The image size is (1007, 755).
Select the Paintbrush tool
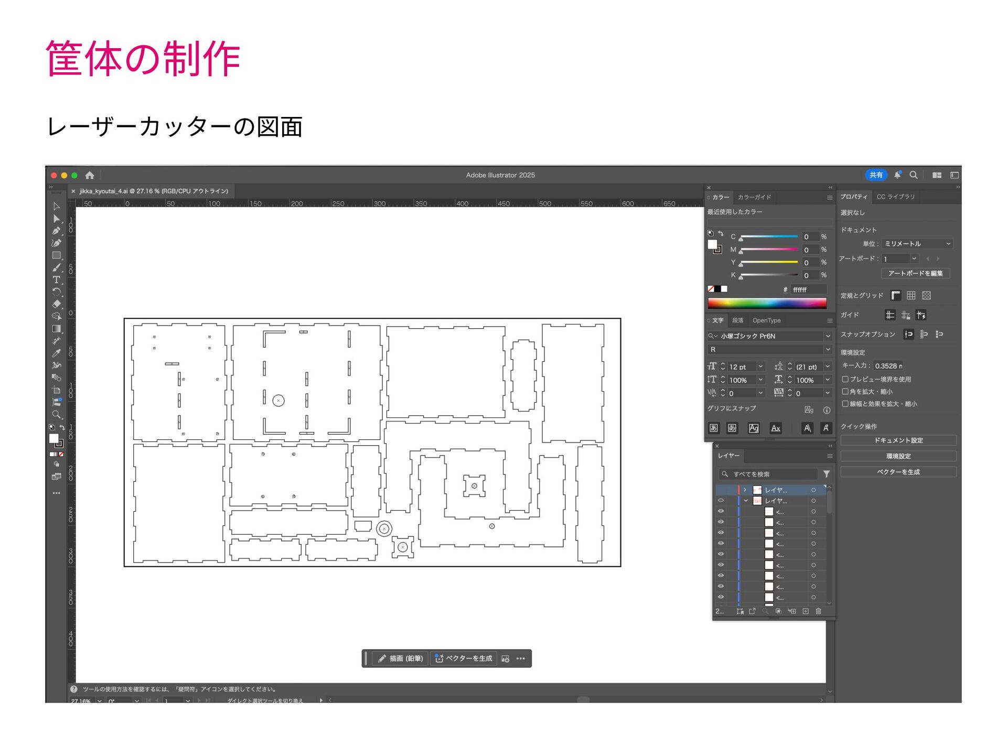pyautogui.click(x=56, y=267)
